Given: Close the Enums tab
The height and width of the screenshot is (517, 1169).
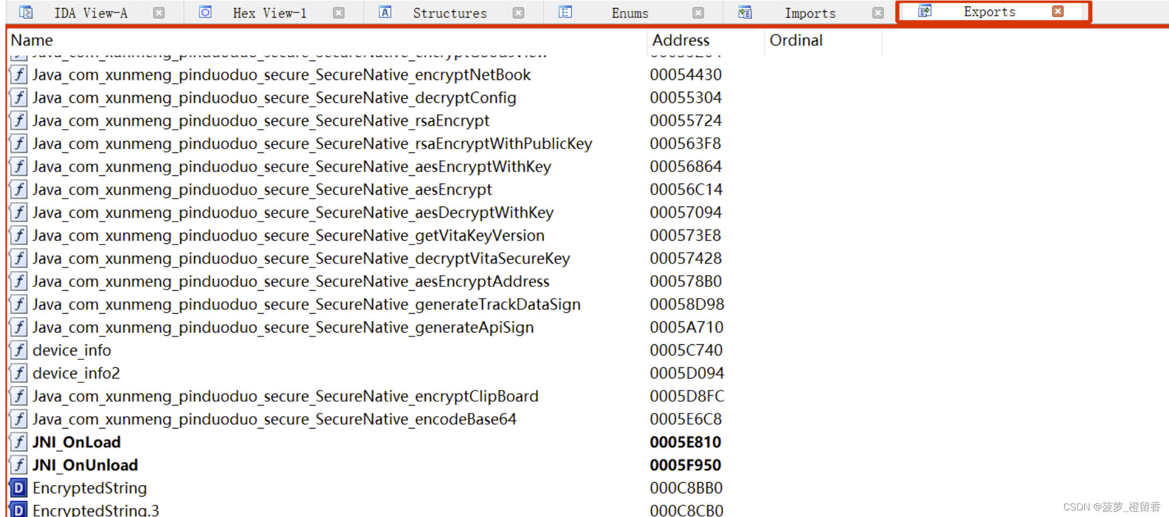Looking at the screenshot, I should [x=698, y=13].
